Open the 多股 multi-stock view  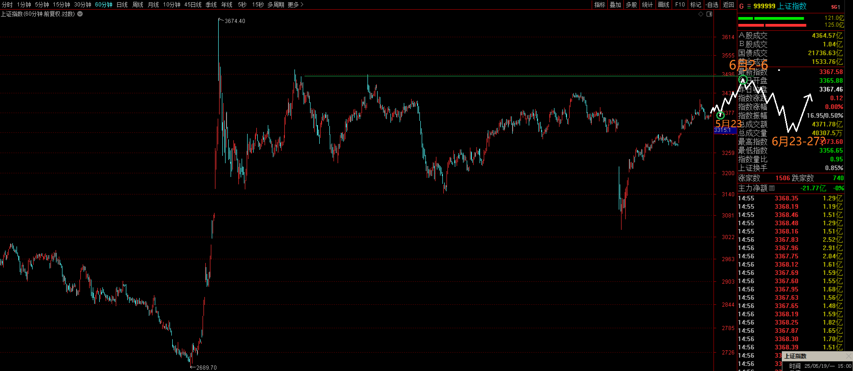coord(632,5)
